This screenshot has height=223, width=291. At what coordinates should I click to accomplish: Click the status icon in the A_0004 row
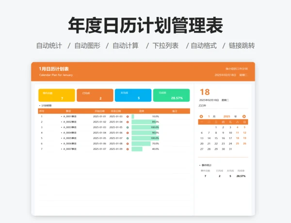[128, 133]
